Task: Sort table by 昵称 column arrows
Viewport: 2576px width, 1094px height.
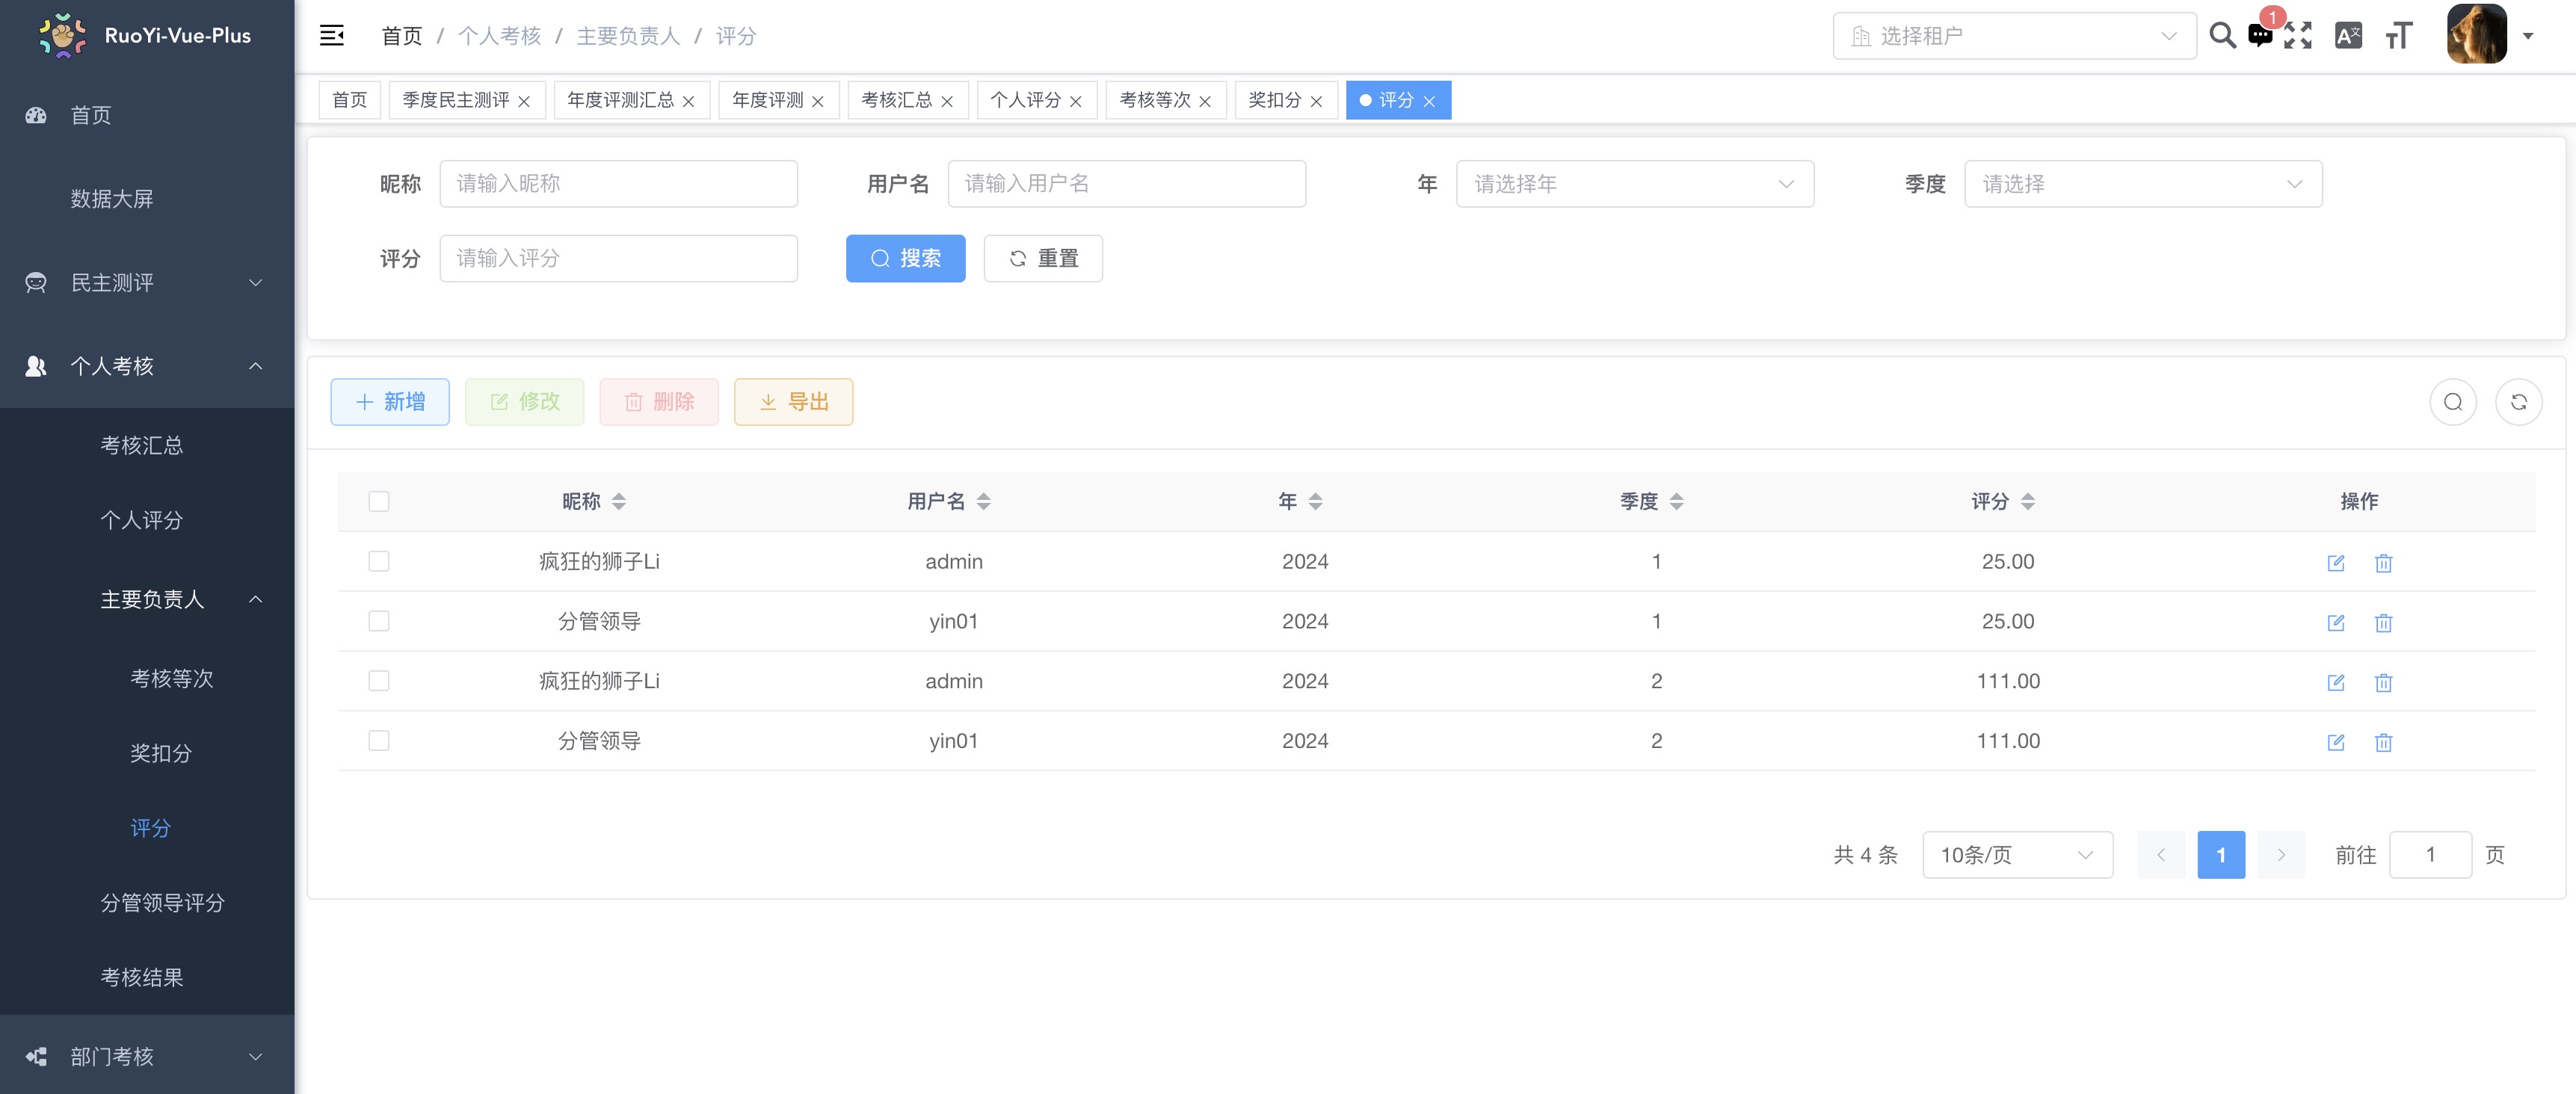Action: click(x=619, y=502)
